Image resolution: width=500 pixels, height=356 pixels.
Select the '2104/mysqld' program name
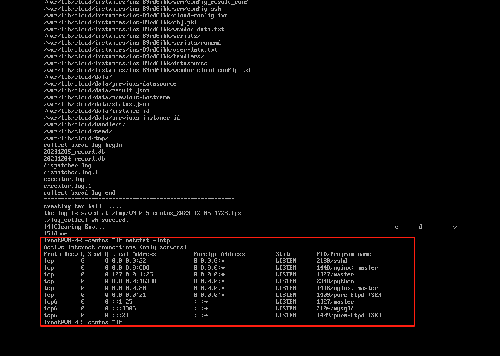[x=335, y=309]
